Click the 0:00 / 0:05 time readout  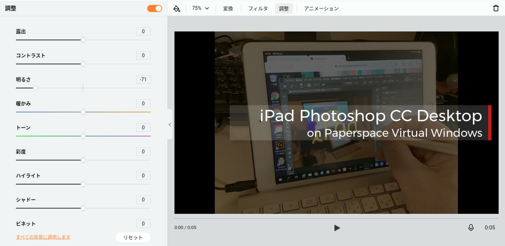[x=185, y=228]
